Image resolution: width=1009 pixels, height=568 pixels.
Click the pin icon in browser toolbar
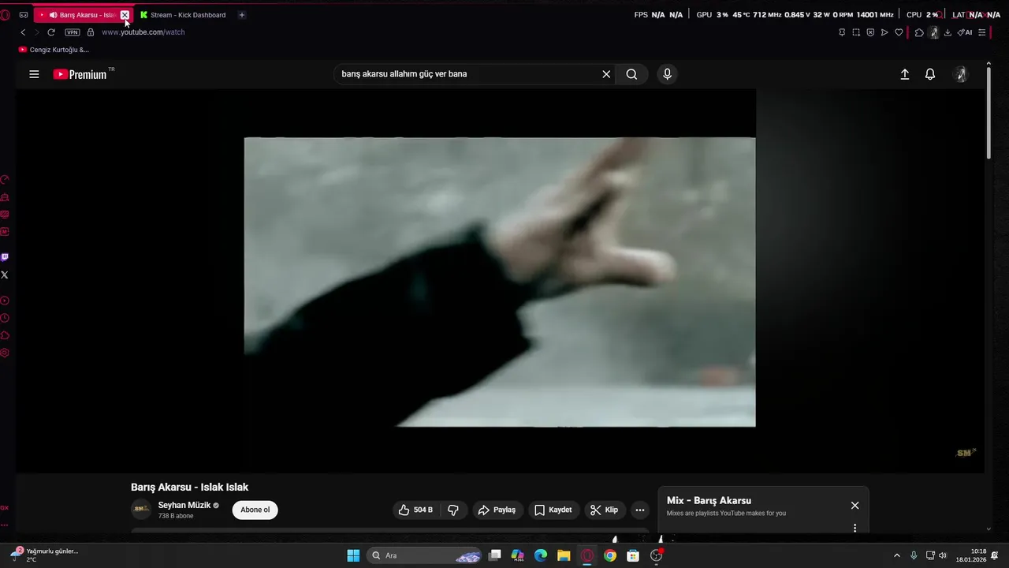[x=842, y=32]
